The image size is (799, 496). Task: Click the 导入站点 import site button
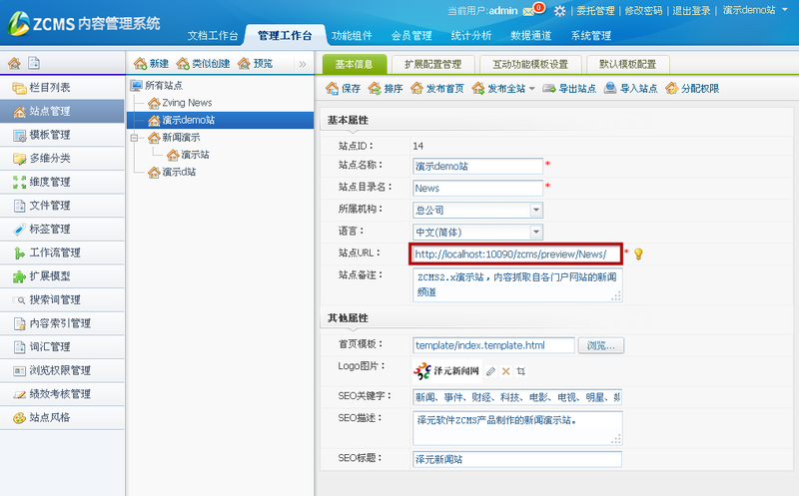pos(631,89)
